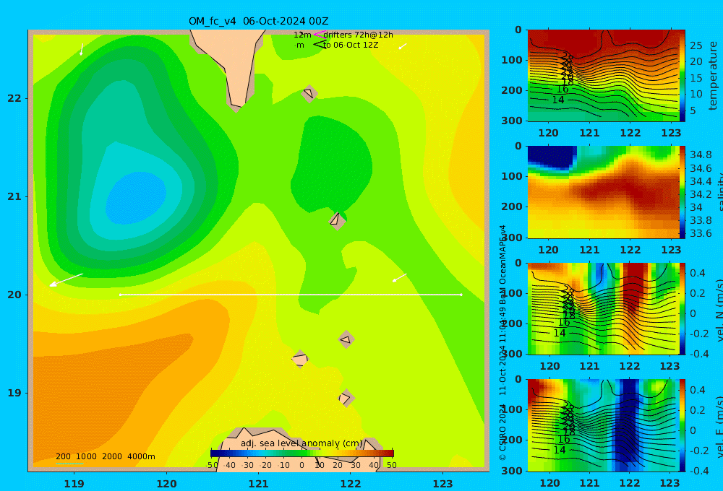Click the 'to 06 Oct 12Z' legend text
Screen dimensions: 723x491
[351, 45]
